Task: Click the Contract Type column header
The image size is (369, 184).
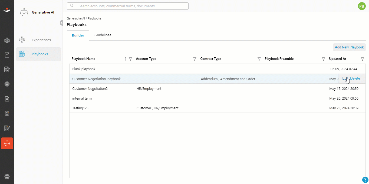Action: (211, 59)
